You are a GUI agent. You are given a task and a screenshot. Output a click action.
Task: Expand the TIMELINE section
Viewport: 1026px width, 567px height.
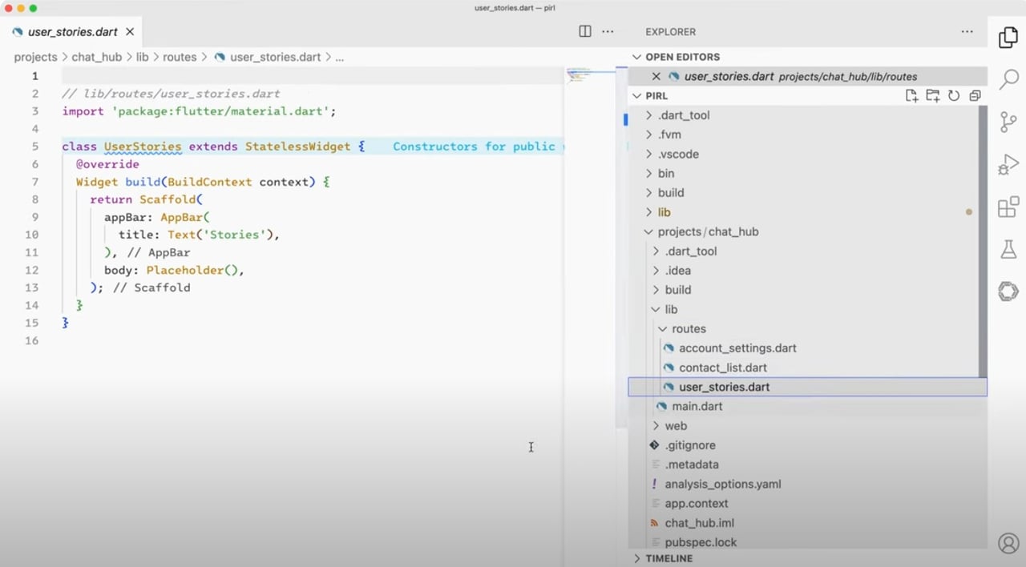[669, 558]
